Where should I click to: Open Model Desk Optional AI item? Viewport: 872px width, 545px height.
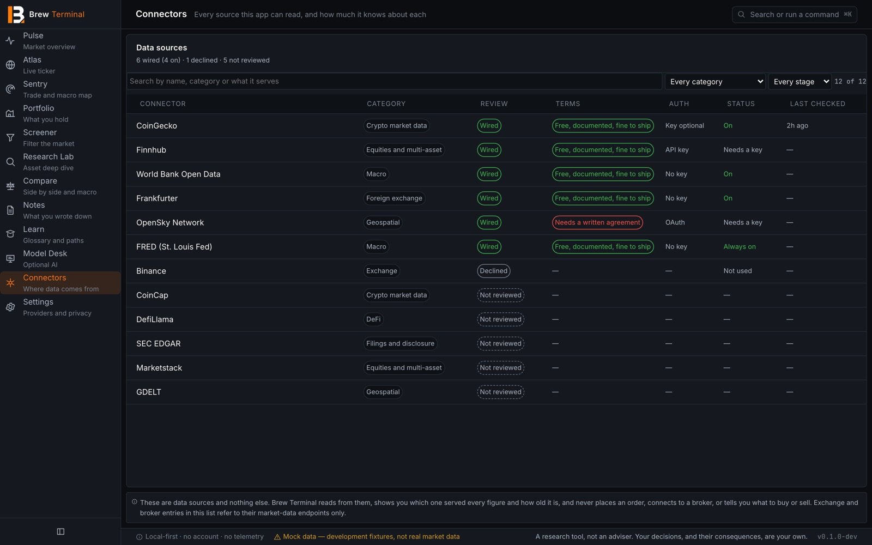pyautogui.click(x=60, y=259)
